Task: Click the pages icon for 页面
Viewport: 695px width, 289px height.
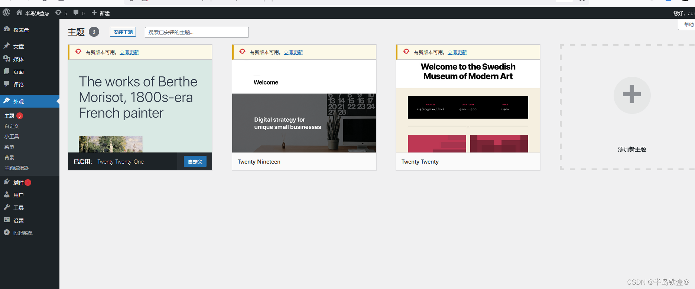Action: (7, 71)
